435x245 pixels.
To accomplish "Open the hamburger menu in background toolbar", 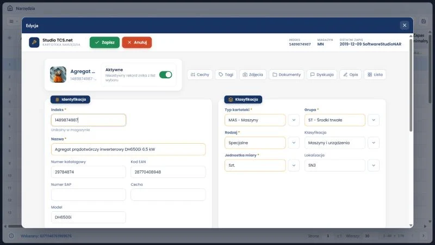I will point(11,21).
